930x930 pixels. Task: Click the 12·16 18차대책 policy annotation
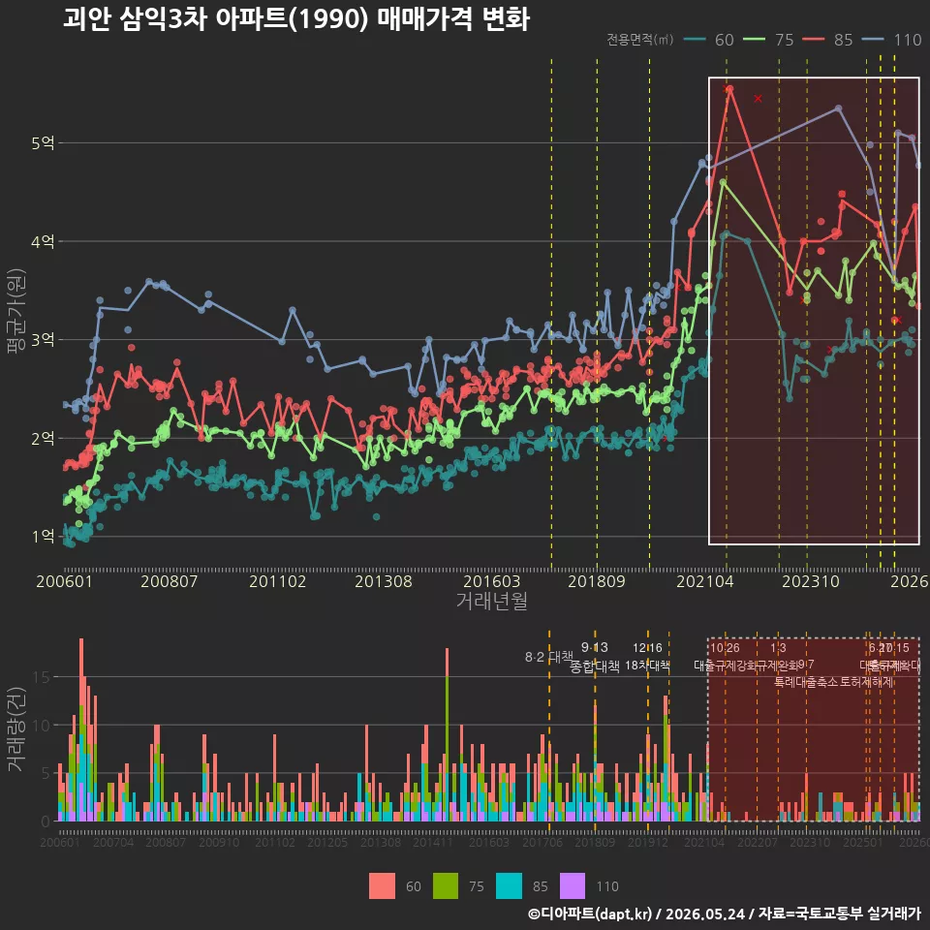[x=647, y=657]
